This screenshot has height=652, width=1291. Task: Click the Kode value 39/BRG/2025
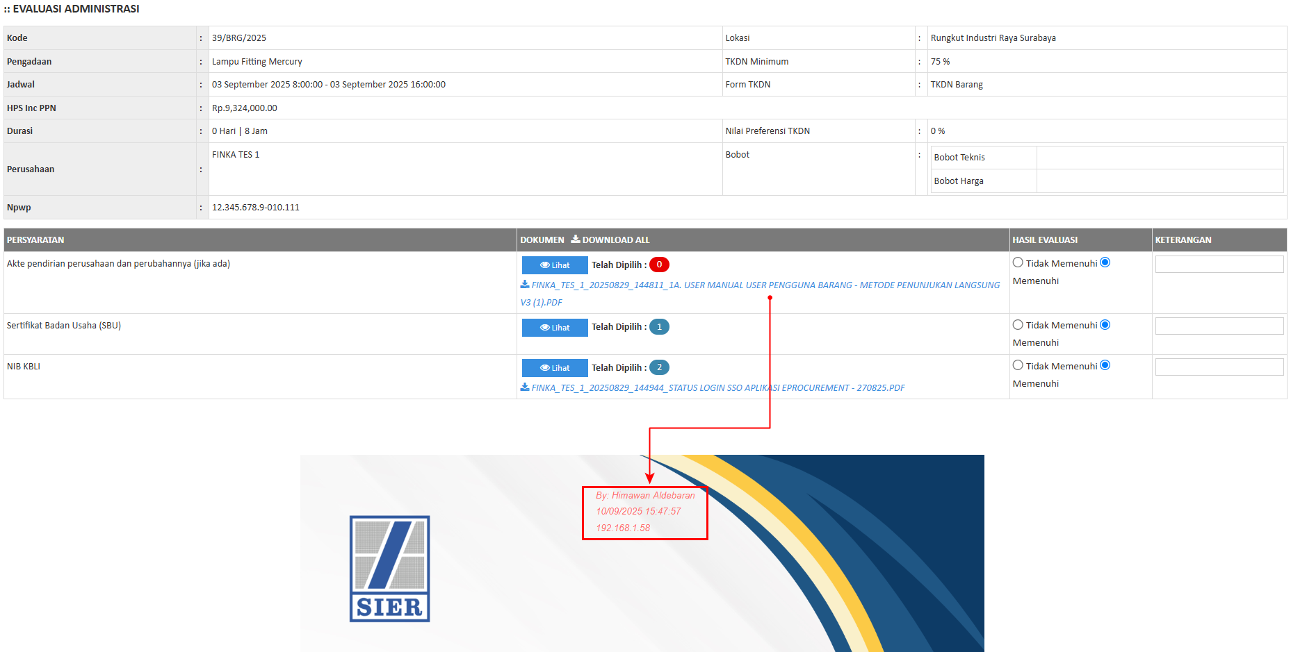point(239,38)
